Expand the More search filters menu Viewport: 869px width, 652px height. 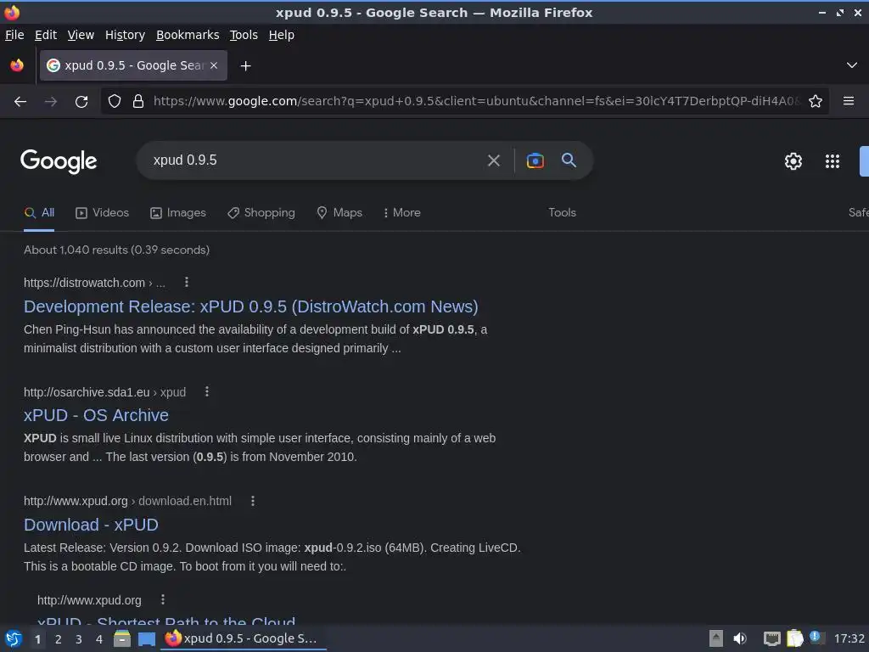coord(401,213)
